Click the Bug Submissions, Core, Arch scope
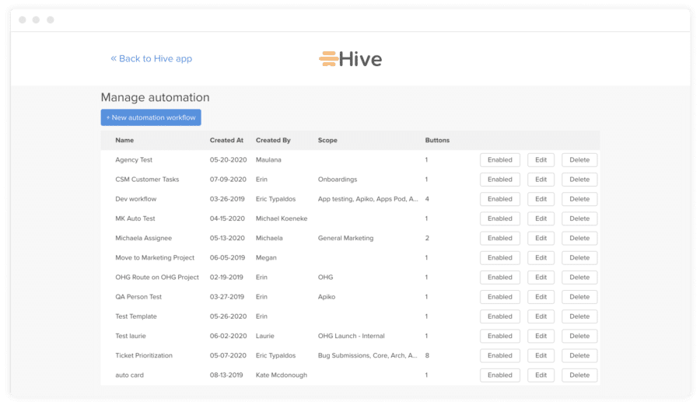This screenshot has width=700, height=405. (x=368, y=355)
